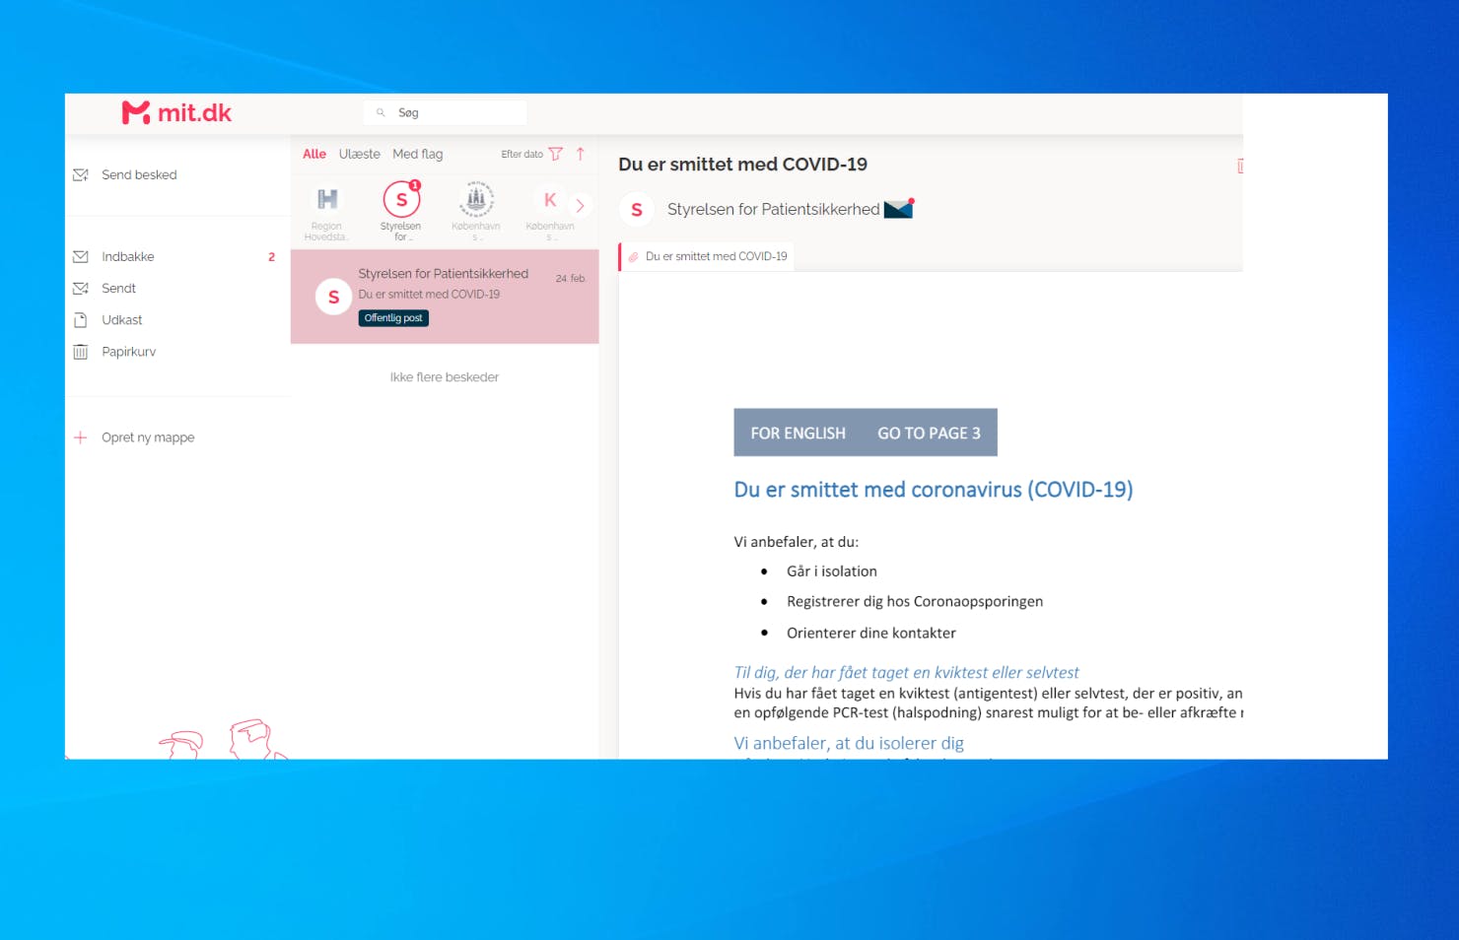The width and height of the screenshot is (1459, 940).
Task: Select the København crest sender icon
Action: click(476, 200)
